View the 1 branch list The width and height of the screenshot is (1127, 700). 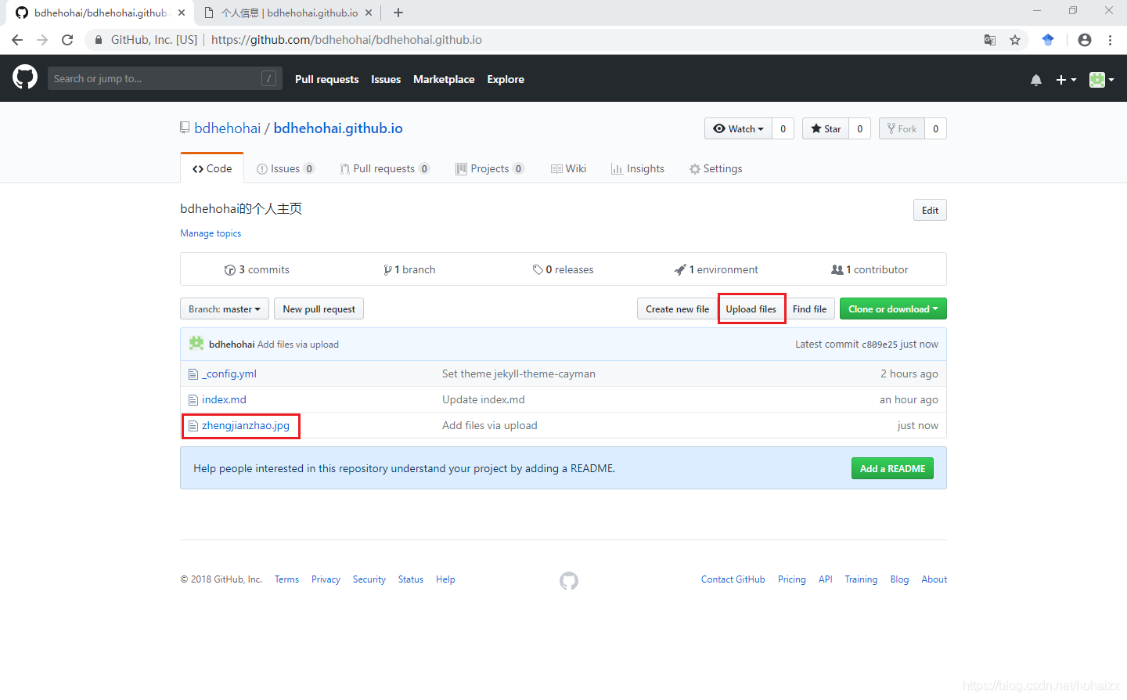coord(409,269)
